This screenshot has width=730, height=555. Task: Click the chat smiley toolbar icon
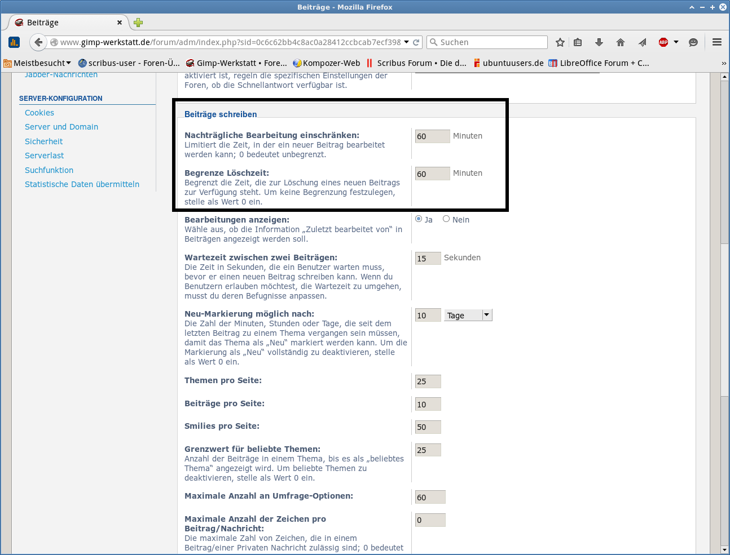click(693, 42)
